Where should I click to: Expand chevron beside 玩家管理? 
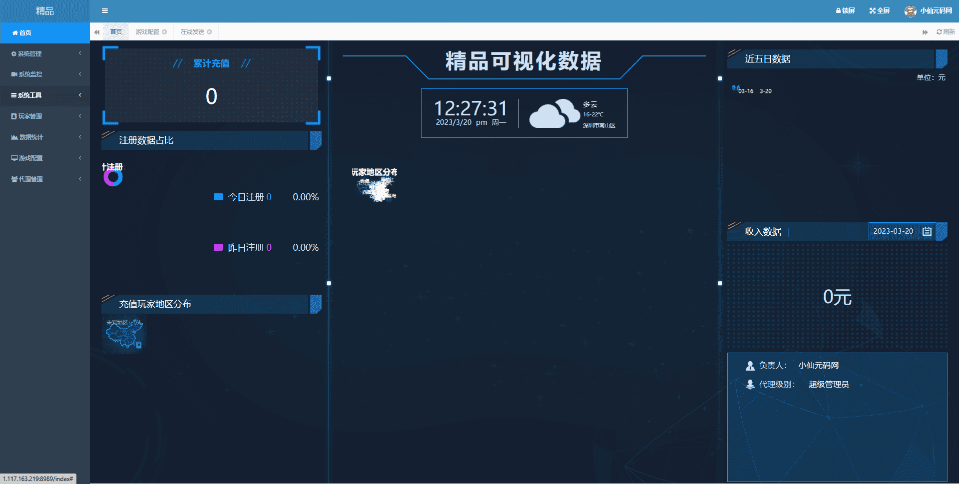coord(80,116)
